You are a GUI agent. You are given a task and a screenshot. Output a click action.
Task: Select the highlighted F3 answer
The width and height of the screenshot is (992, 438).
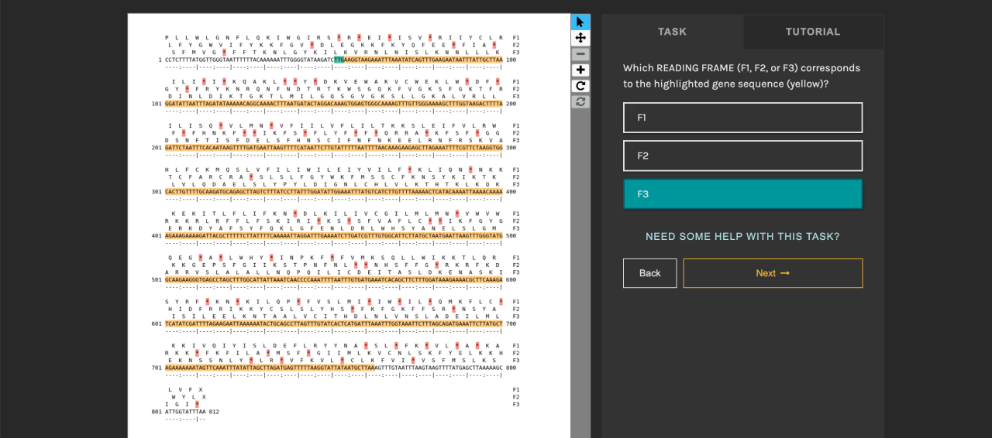click(742, 194)
